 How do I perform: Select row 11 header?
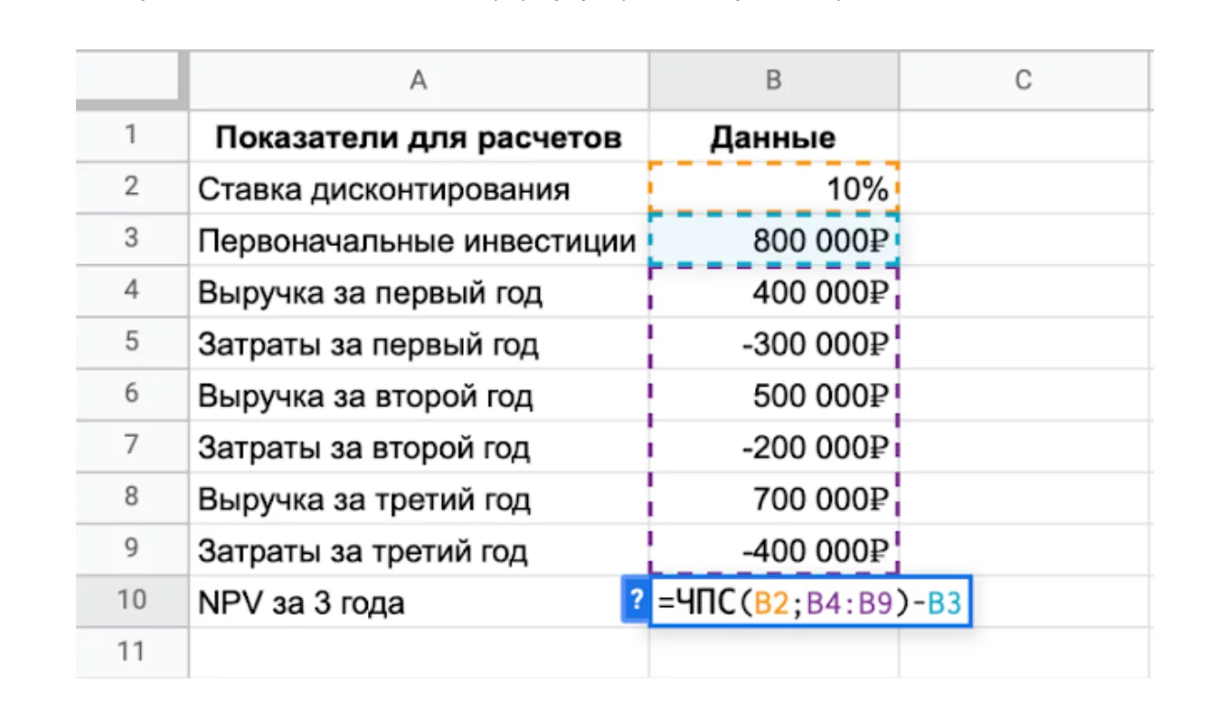pos(132,652)
